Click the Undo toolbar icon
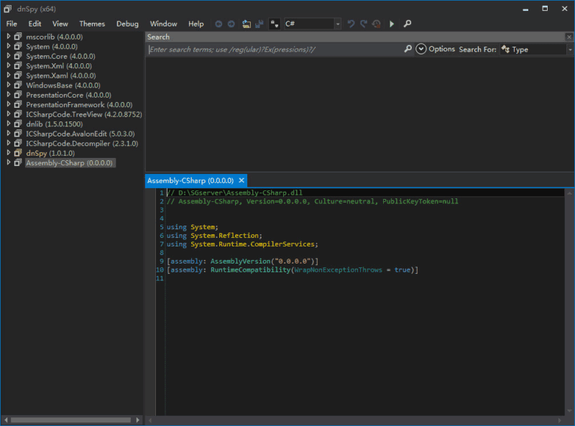 (x=351, y=24)
